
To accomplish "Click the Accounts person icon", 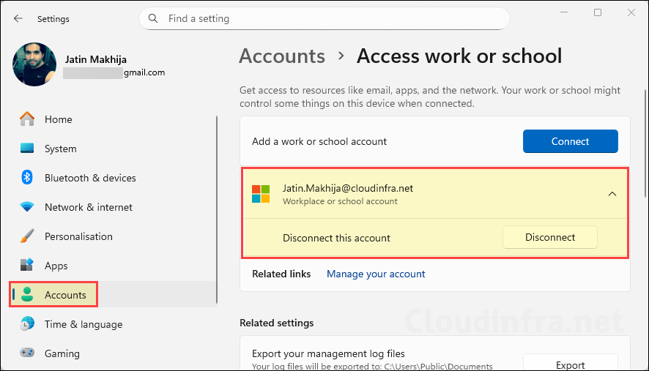I will pos(27,294).
